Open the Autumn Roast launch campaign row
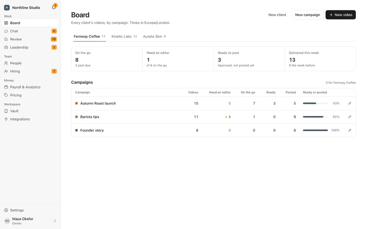 (213, 103)
